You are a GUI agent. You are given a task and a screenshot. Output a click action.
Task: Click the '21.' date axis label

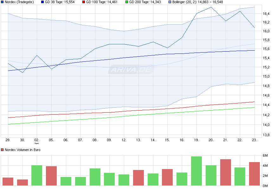pyautogui.click(x=226, y=140)
